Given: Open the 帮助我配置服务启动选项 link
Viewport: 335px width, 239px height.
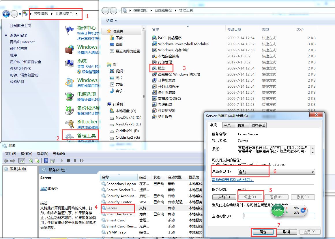Looking at the screenshot, I should pyautogui.click(x=233, y=180).
